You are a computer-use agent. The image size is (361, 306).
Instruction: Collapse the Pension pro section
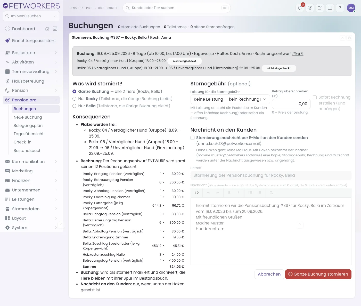point(31,100)
